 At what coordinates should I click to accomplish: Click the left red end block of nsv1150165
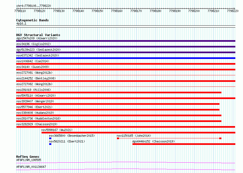(118, 138)
